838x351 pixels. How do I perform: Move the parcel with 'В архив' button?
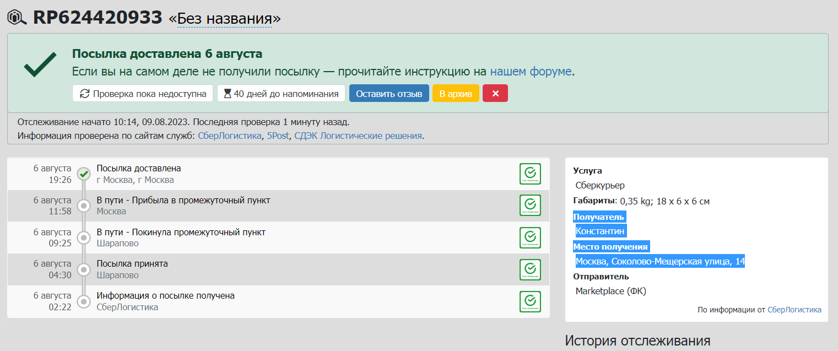tap(456, 93)
